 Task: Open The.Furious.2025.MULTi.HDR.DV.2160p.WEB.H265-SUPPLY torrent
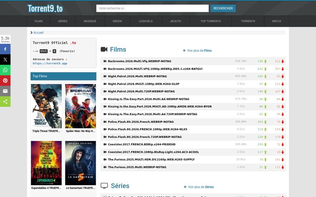click(151, 159)
